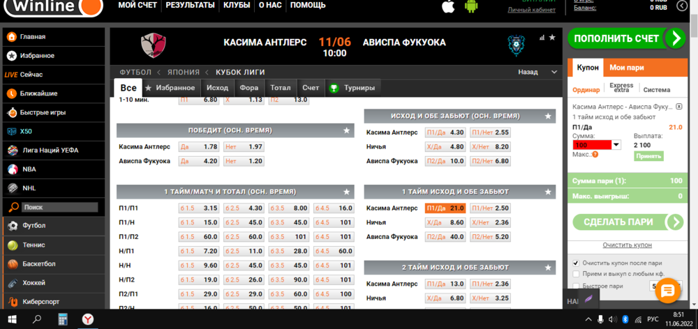Open МОЙ СЧЕТ in the top menu
This screenshot has height=329, width=698.
pyautogui.click(x=138, y=6)
